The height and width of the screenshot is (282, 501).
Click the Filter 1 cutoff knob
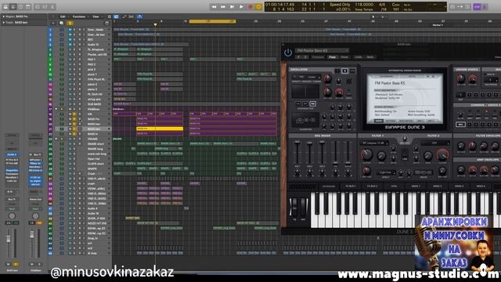point(367,154)
